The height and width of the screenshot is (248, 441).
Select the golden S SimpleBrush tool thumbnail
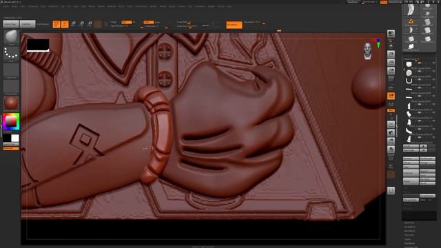coord(411,21)
